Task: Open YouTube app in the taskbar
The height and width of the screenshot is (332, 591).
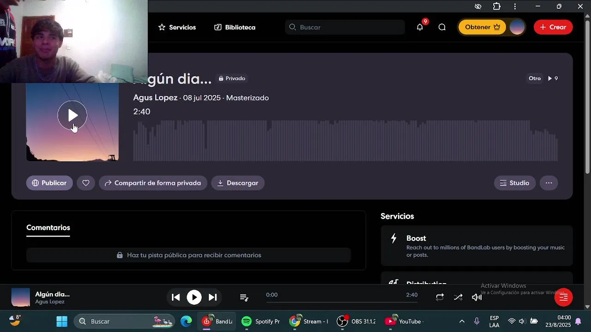Action: [x=404, y=321]
